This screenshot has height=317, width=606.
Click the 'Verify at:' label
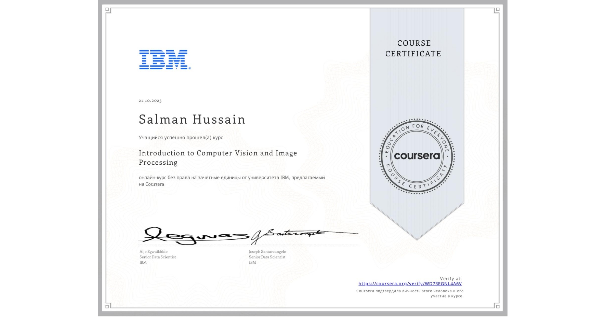coord(451,278)
